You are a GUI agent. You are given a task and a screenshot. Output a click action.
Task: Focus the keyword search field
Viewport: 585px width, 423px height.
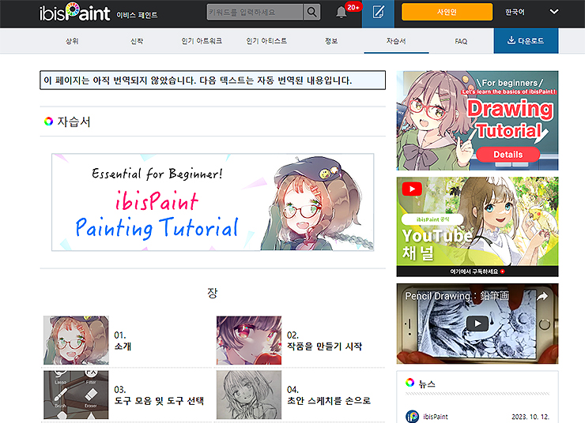pos(255,13)
